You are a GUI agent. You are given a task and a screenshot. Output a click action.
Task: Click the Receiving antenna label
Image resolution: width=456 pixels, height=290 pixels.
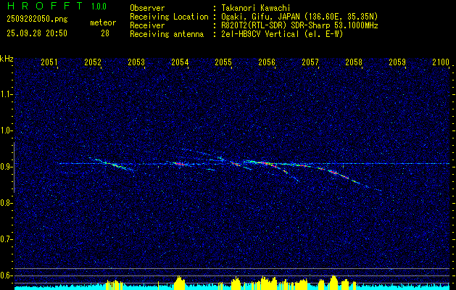(167, 34)
